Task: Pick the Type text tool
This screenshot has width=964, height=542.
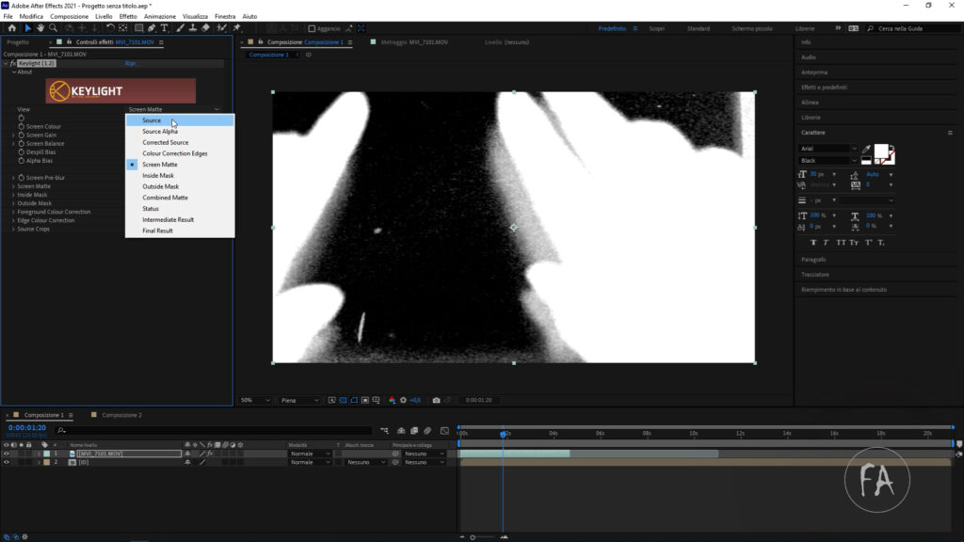Action: pyautogui.click(x=165, y=28)
